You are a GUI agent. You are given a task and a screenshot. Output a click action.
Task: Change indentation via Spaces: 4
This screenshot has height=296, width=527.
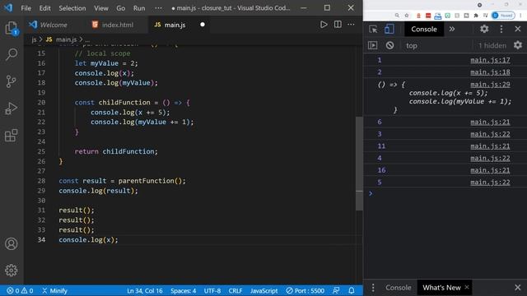click(x=183, y=290)
